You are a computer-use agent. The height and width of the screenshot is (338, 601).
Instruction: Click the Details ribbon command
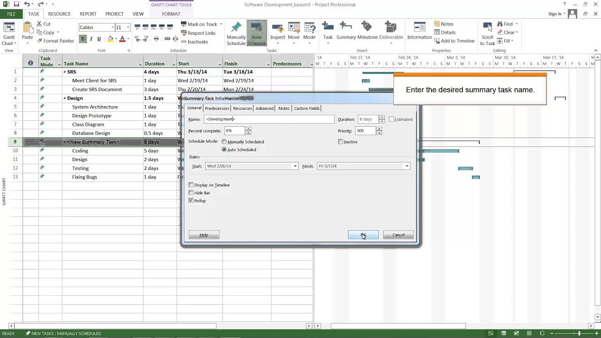pos(445,32)
